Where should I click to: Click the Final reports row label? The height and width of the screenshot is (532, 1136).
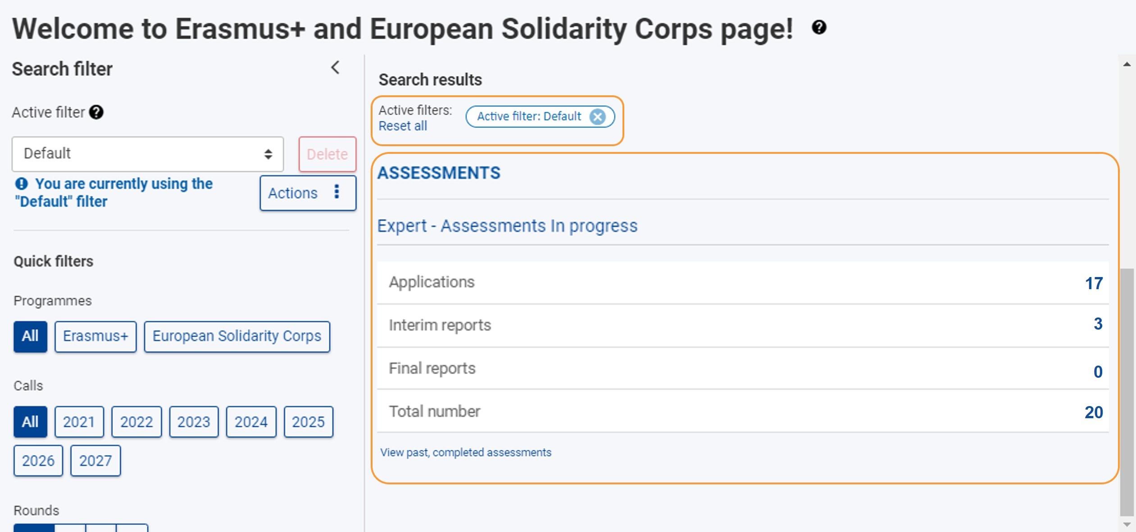[432, 368]
